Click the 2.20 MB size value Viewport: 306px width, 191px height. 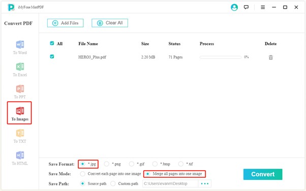tap(148, 57)
